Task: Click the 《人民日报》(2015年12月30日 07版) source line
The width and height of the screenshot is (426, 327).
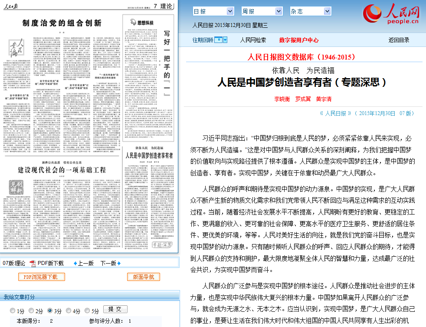Action: click(x=367, y=113)
